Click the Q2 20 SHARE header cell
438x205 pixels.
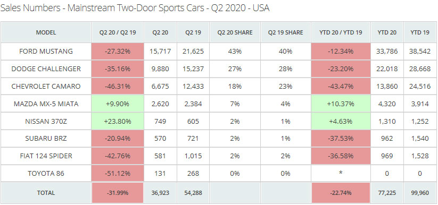tap(235, 32)
